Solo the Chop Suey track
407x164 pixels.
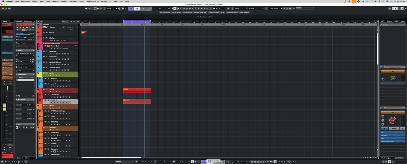[x=47, y=94]
